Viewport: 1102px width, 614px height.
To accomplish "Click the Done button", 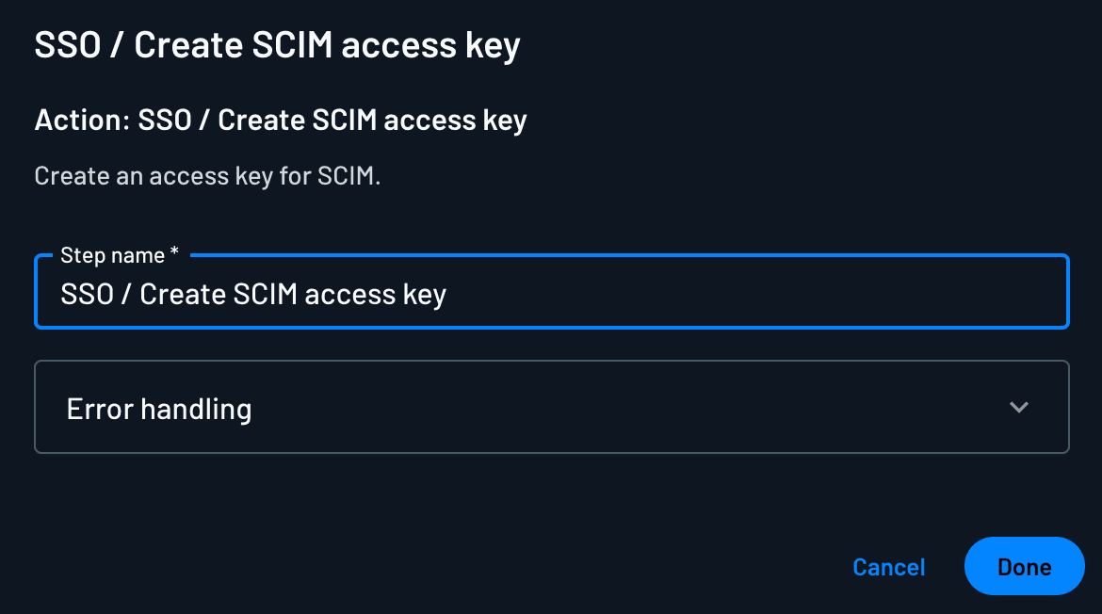I will (1024, 566).
